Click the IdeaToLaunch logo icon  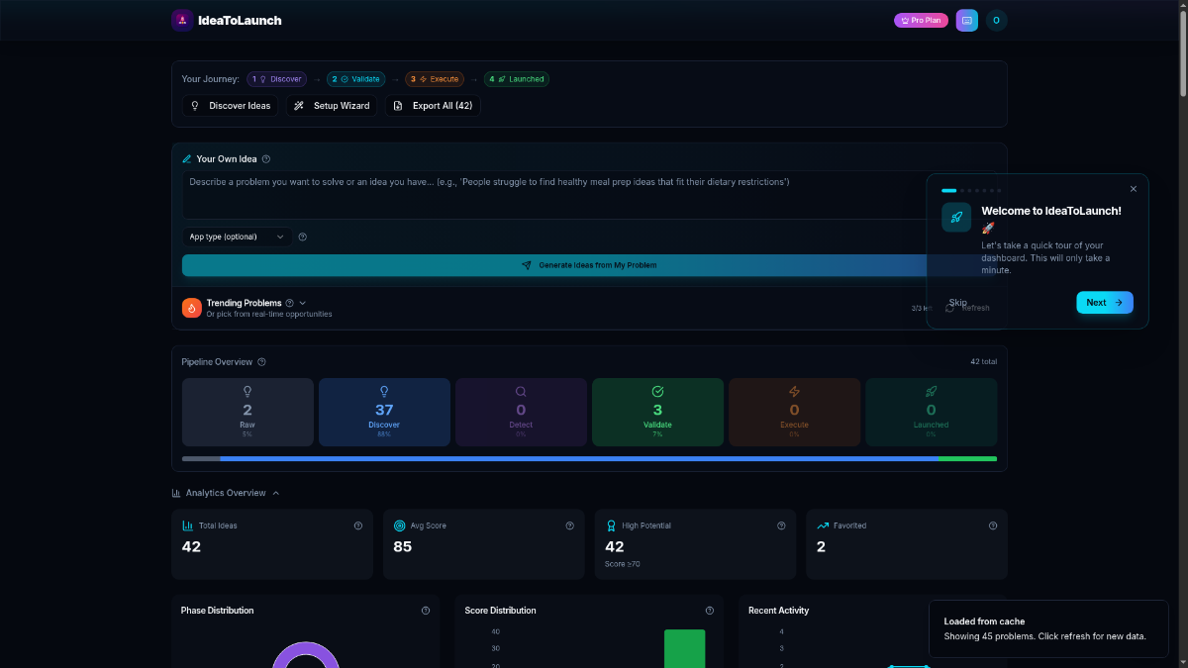[x=182, y=20]
